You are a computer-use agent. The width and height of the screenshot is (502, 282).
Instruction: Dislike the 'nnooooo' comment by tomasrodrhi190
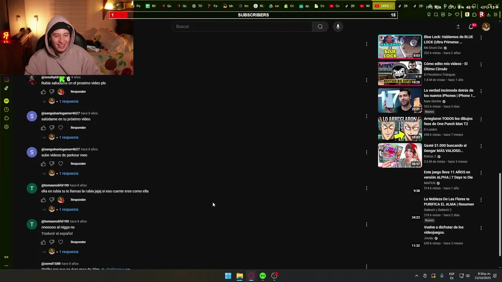pos(52,242)
